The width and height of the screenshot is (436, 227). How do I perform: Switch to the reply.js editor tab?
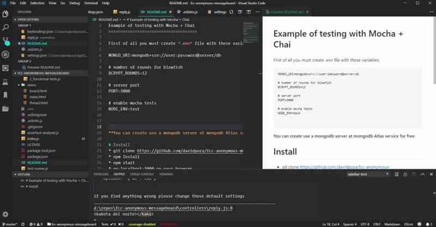pyautogui.click(x=122, y=12)
